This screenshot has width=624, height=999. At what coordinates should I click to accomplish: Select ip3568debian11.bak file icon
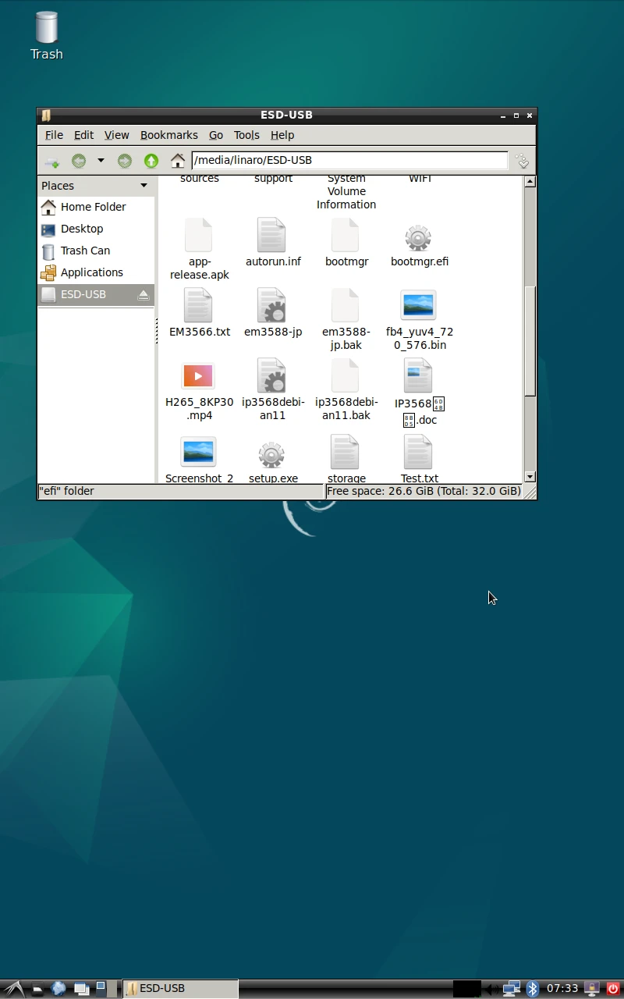point(345,376)
